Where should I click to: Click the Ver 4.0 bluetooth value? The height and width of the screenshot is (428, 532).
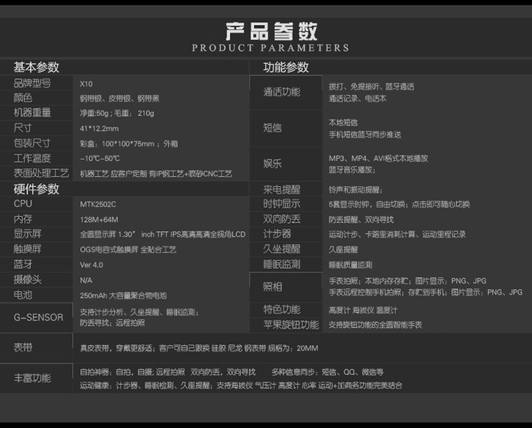[92, 265]
